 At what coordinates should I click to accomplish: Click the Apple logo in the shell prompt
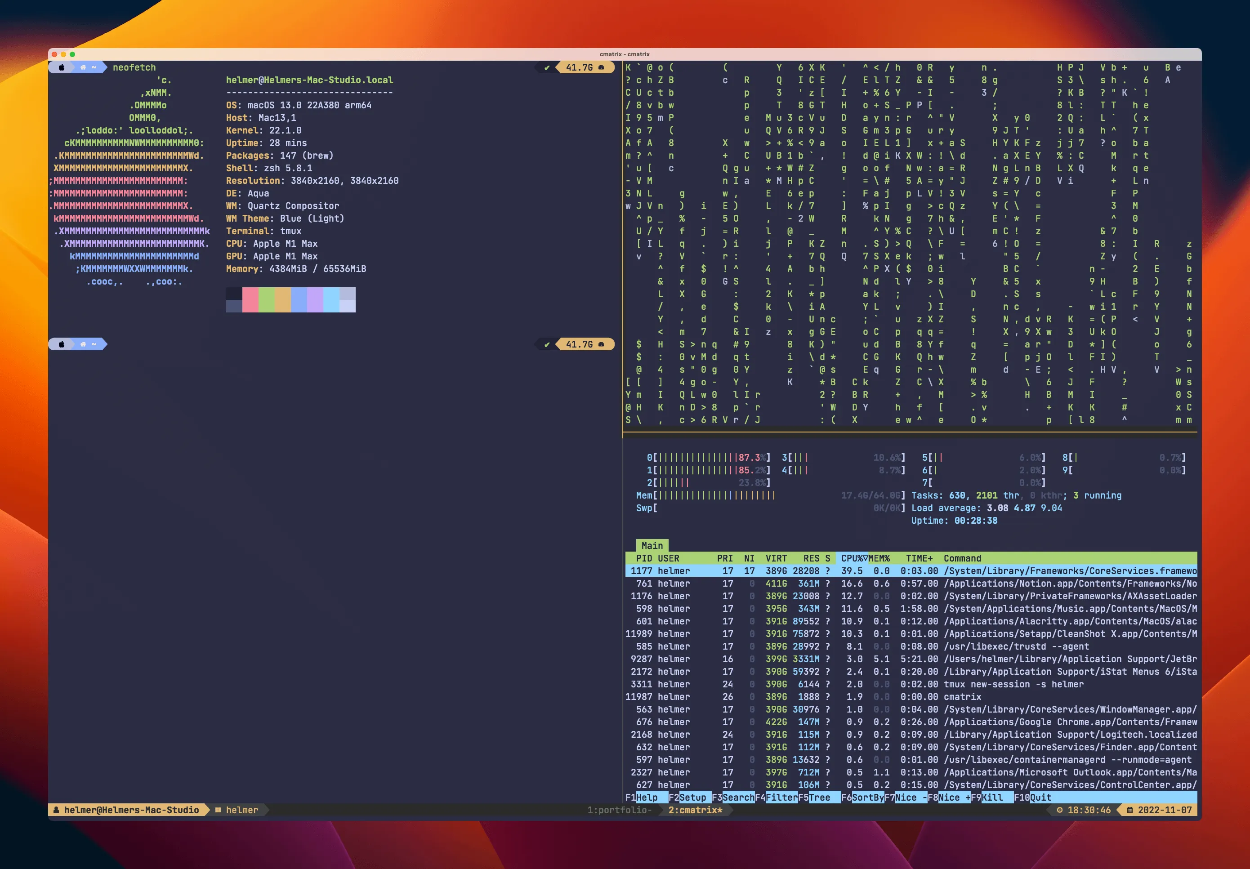[62, 67]
